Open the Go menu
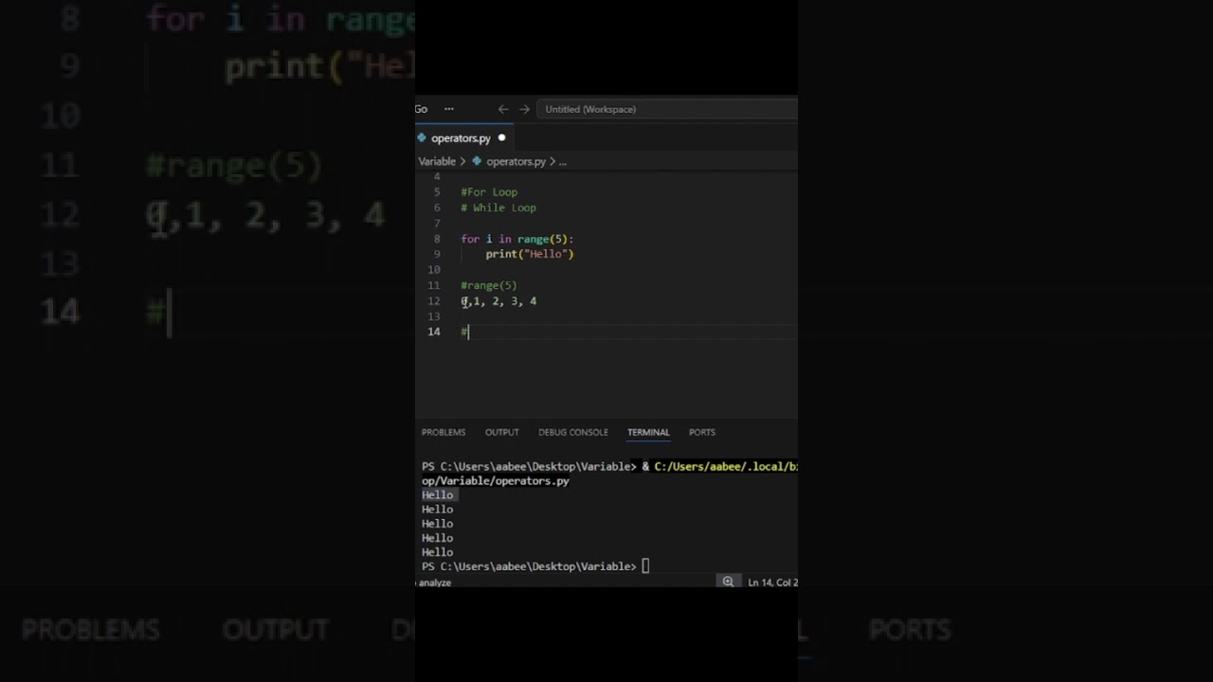 click(x=421, y=109)
